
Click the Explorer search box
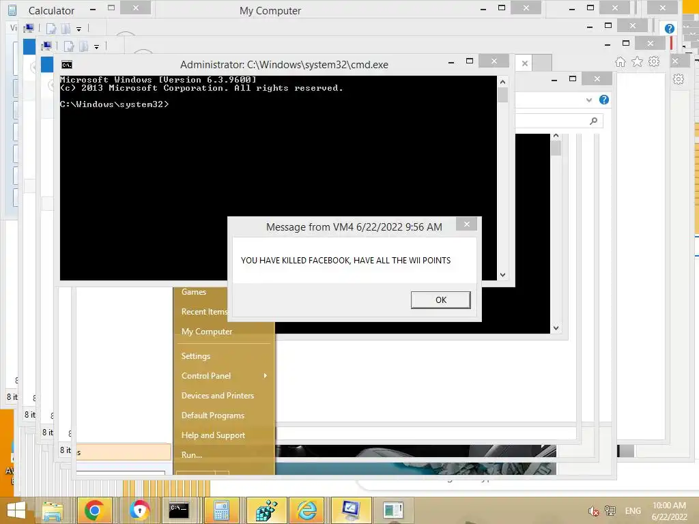(559, 121)
